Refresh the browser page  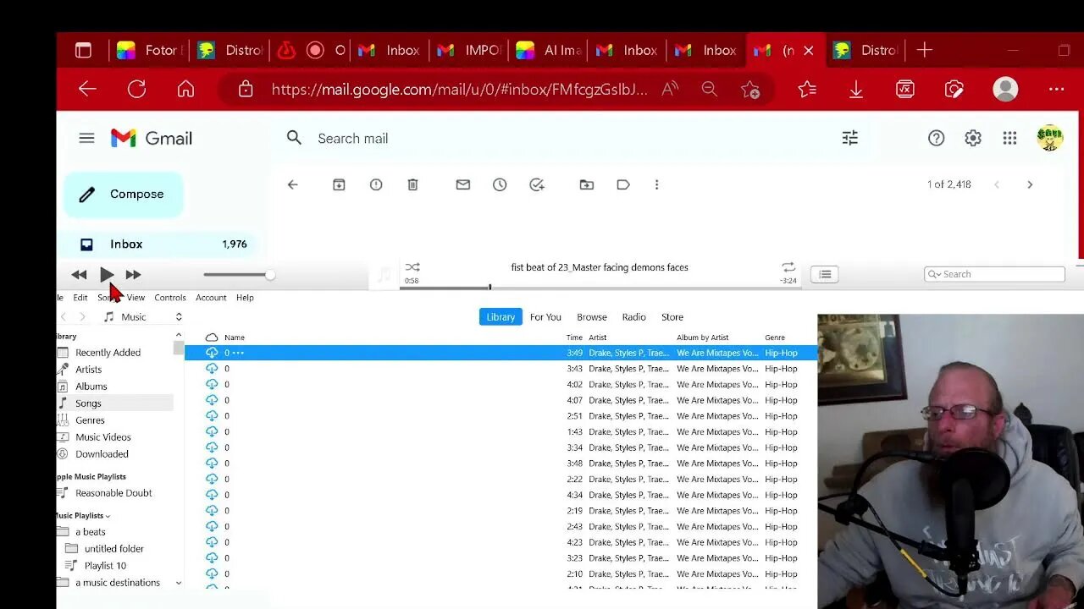(136, 89)
